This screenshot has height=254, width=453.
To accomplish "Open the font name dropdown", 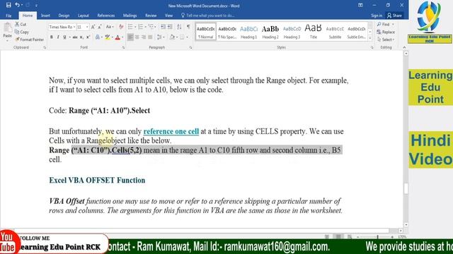I will click(x=74, y=27).
